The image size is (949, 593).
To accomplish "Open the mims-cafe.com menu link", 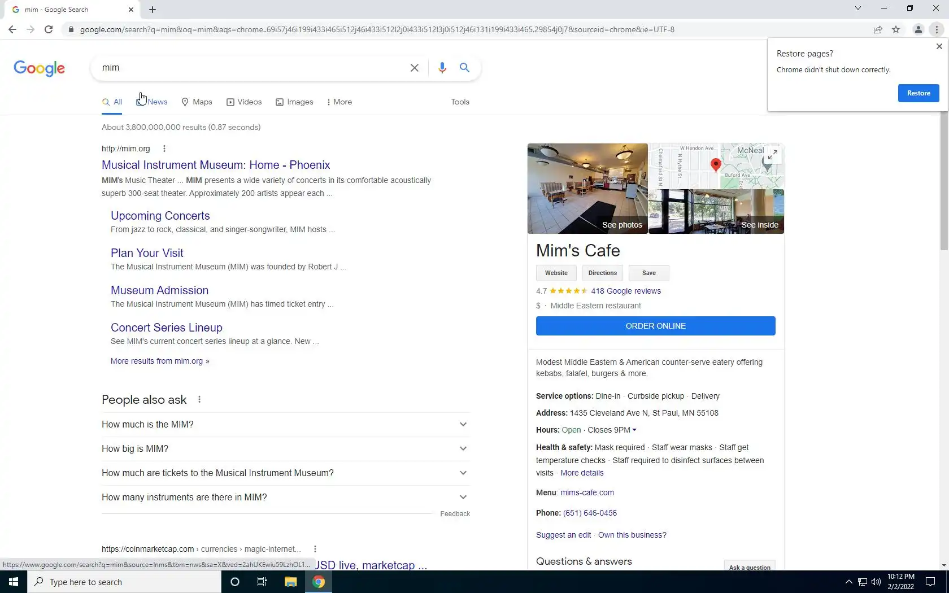I will (x=587, y=493).
